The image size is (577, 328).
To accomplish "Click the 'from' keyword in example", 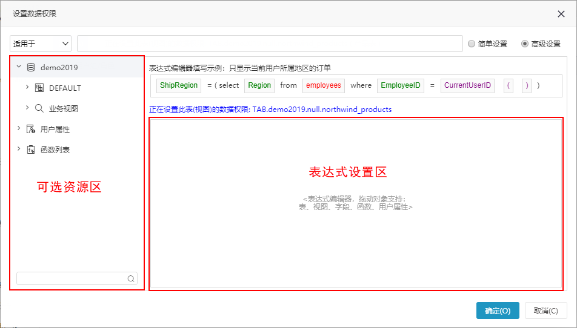I will pyautogui.click(x=288, y=85).
